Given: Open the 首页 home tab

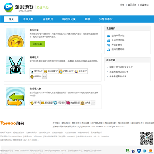Looking at the screenshot, I should 11,19.
